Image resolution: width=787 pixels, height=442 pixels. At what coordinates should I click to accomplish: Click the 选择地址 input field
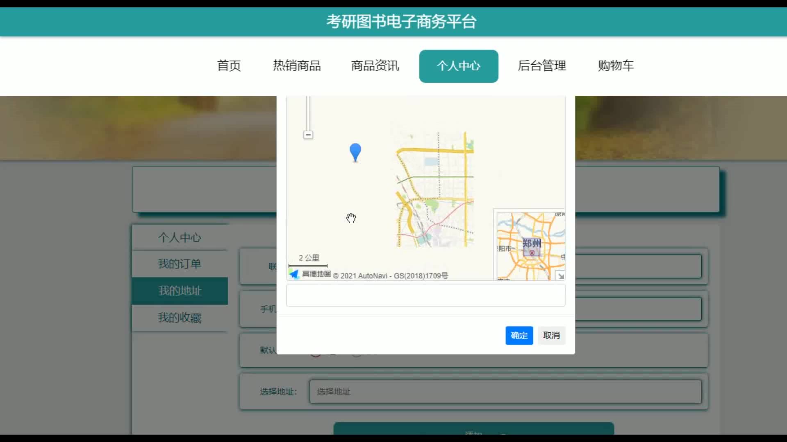tap(505, 392)
